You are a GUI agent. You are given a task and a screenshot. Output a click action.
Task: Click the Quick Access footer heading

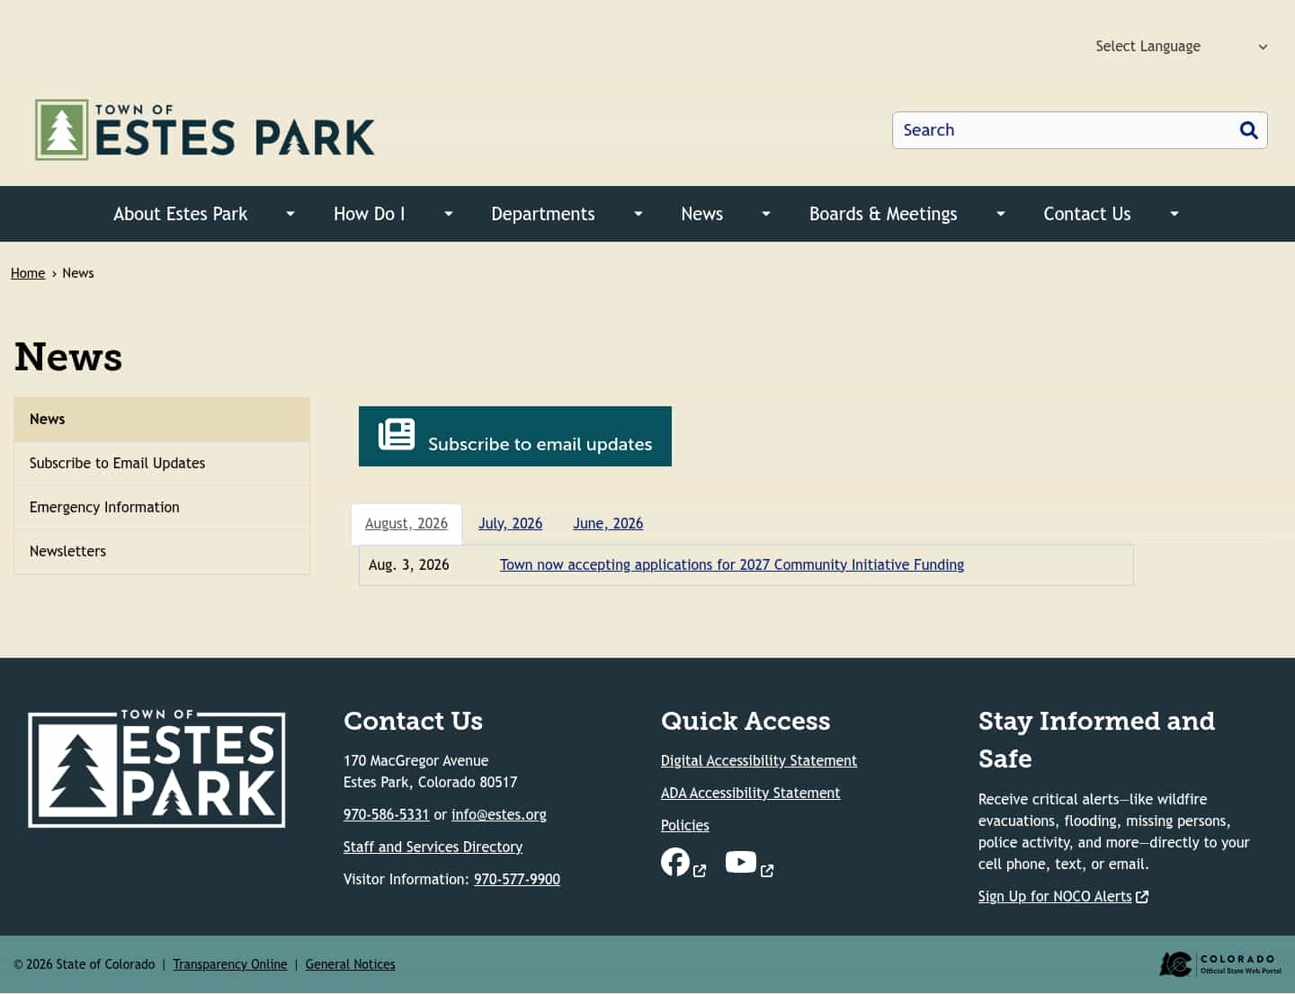tap(746, 721)
